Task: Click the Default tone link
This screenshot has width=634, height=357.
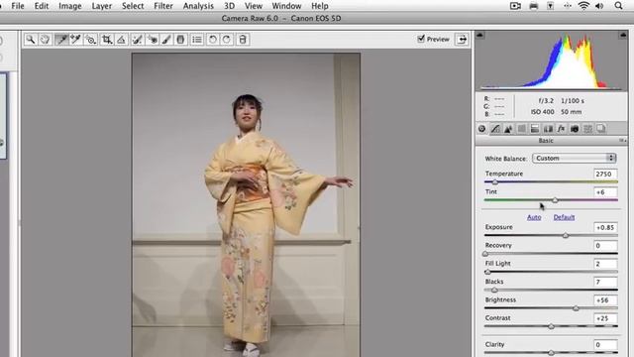Action: coord(564,217)
